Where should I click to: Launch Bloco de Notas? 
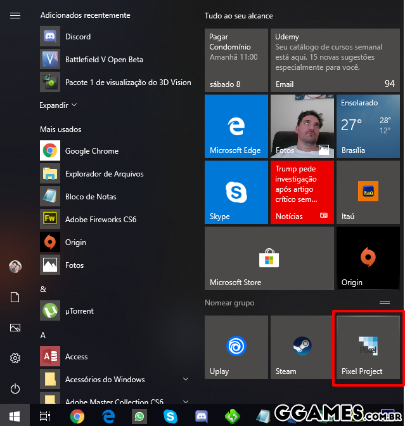click(x=115, y=196)
